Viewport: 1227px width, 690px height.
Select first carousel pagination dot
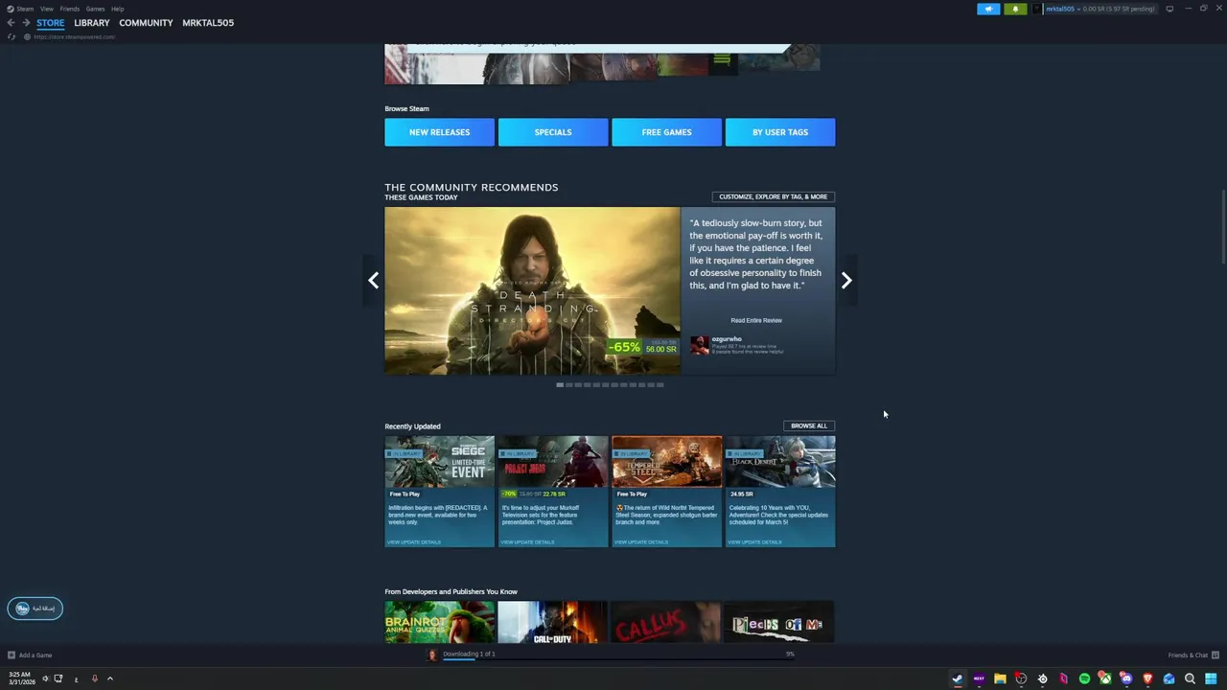560,385
